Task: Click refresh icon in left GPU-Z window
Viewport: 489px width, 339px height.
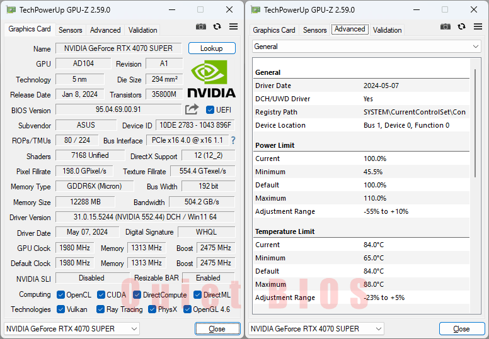Action: (217, 27)
